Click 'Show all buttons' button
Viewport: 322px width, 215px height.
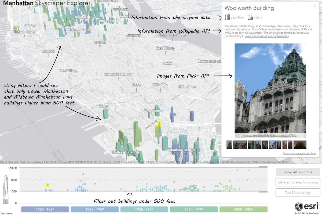click(x=298, y=172)
